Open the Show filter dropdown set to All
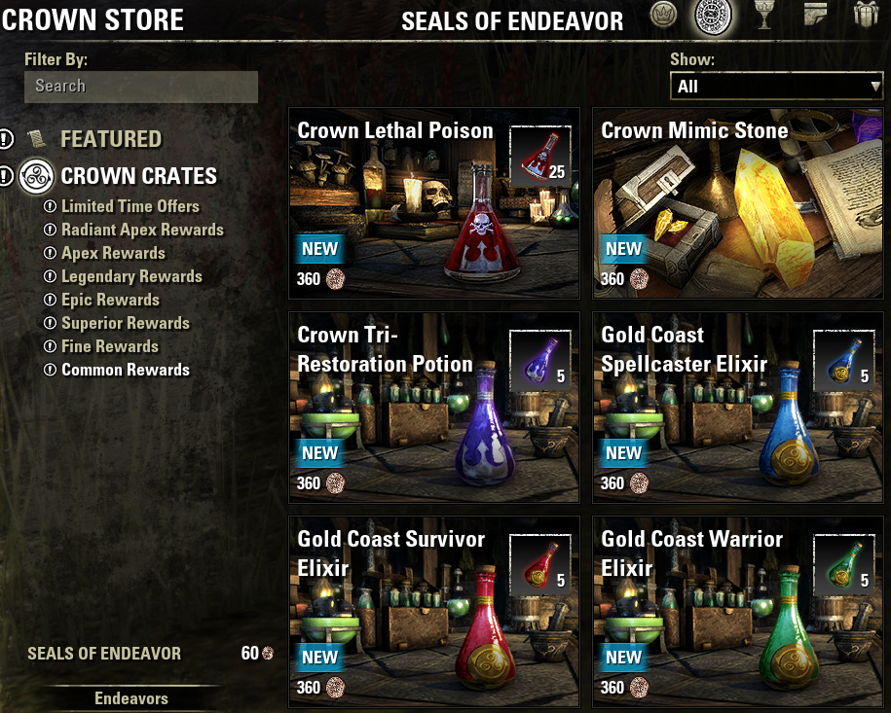Screen dimensions: 891x713 pyautogui.click(x=776, y=87)
